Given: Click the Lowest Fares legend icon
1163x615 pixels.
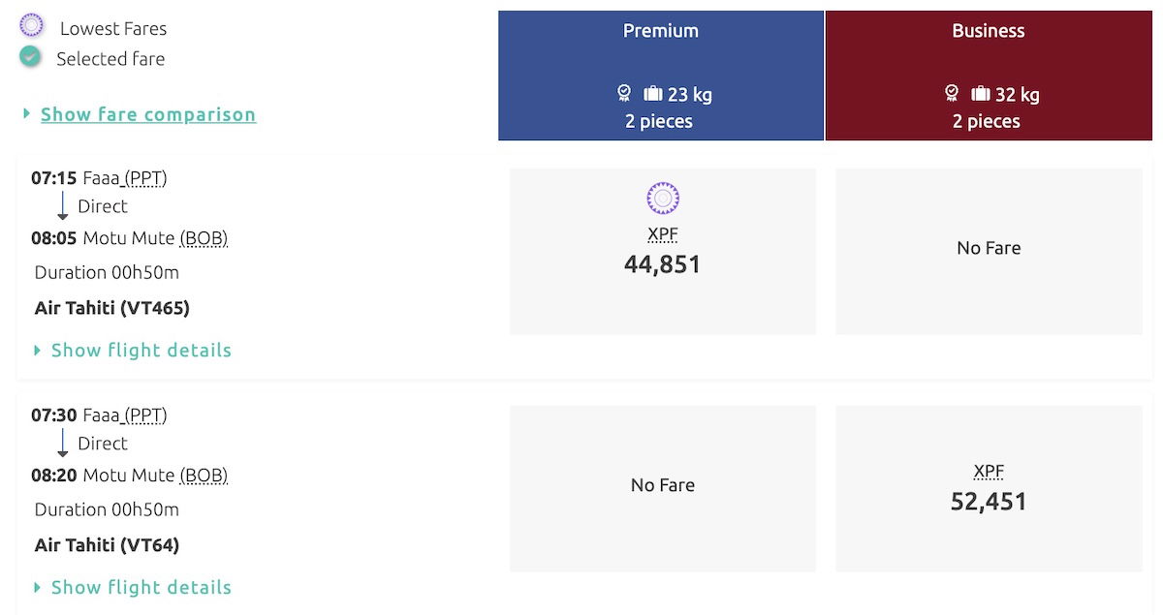Looking at the screenshot, I should pos(31,26).
